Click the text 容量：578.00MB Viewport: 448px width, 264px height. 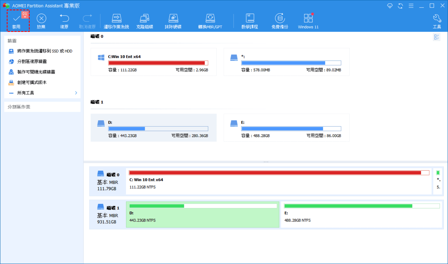point(256,70)
